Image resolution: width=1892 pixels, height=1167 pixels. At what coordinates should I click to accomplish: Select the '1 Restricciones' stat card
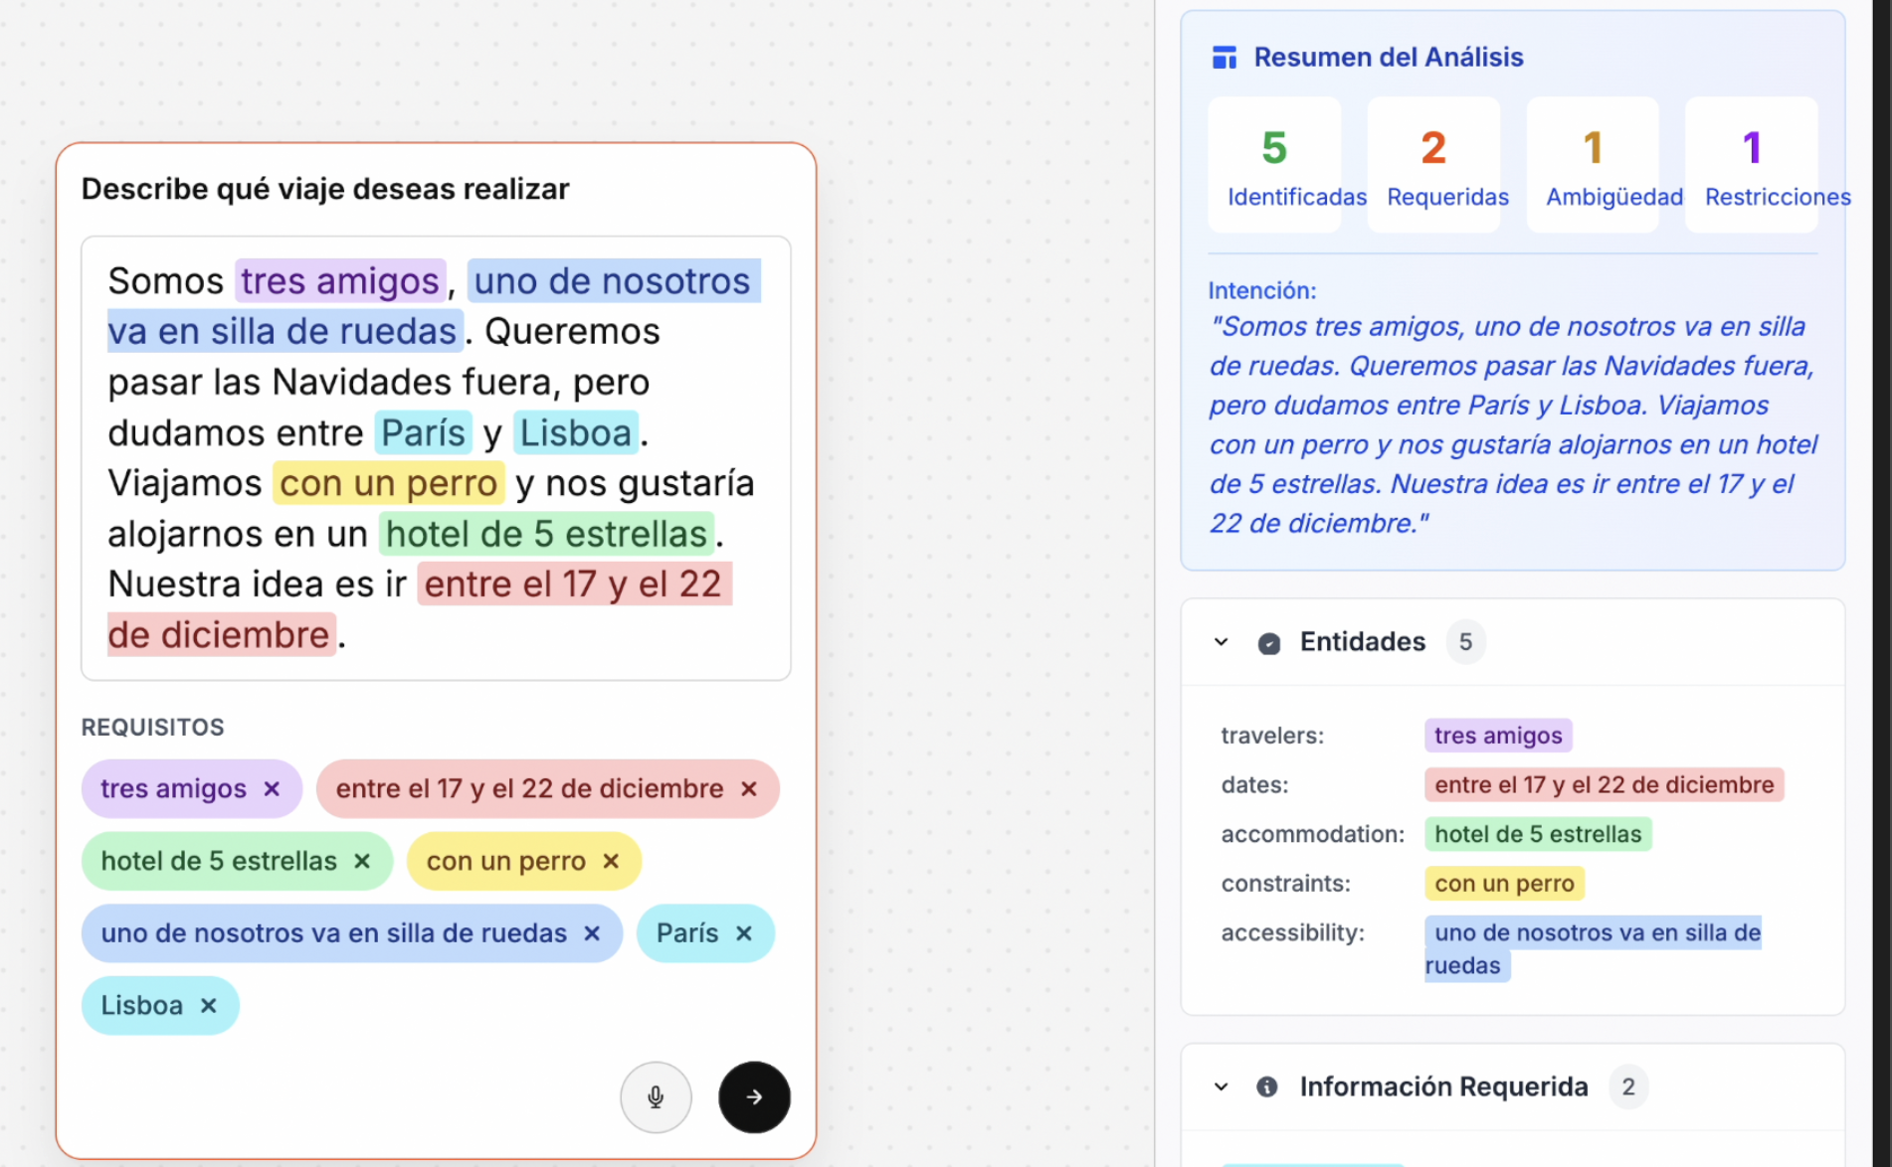(1751, 164)
